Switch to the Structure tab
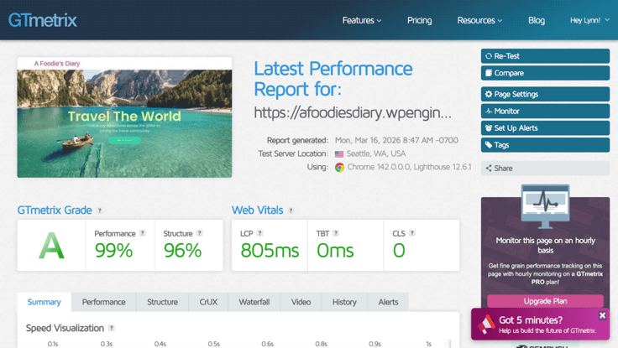This screenshot has width=618, height=348. click(162, 302)
